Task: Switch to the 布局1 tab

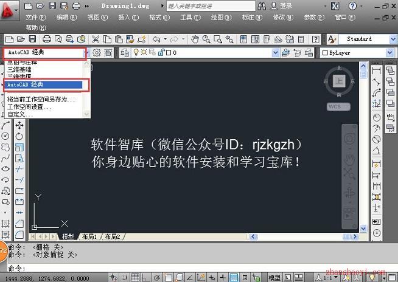Action: (89, 236)
